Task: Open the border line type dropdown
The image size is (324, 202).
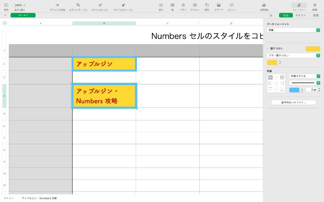Action: (305, 83)
